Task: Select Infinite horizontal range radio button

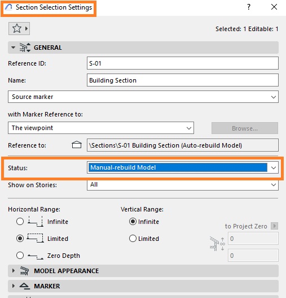Action: point(20,222)
